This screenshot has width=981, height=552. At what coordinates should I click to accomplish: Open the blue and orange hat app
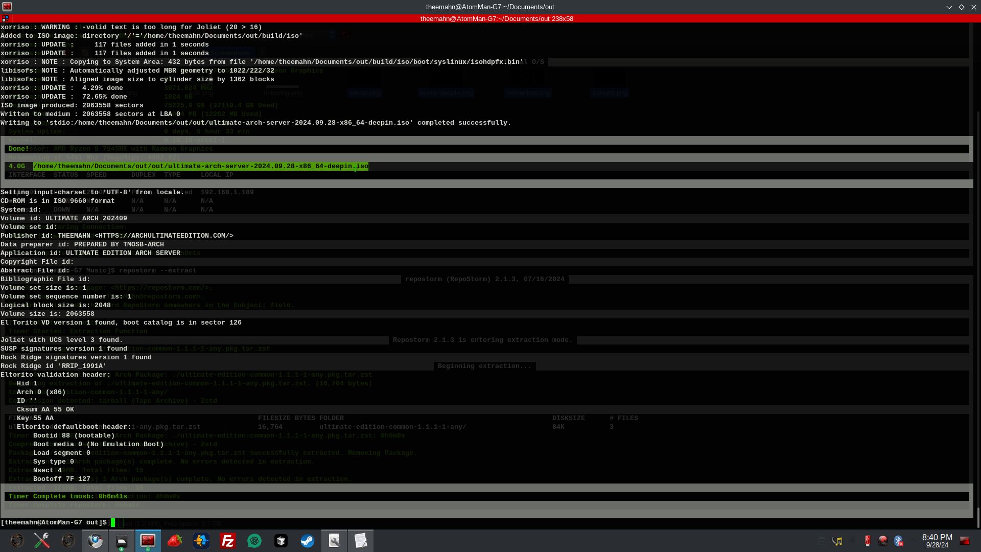pyautogui.click(x=201, y=540)
